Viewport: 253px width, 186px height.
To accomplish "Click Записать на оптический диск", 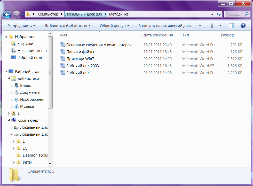I will (165, 26).
